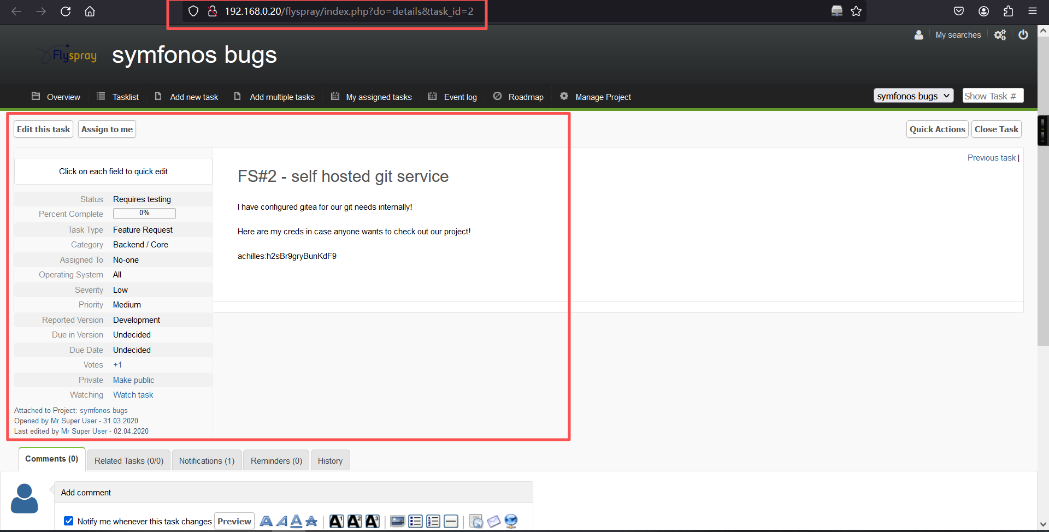Click the browser back arrow
Viewport: 1049px width, 532px height.
coord(16,11)
